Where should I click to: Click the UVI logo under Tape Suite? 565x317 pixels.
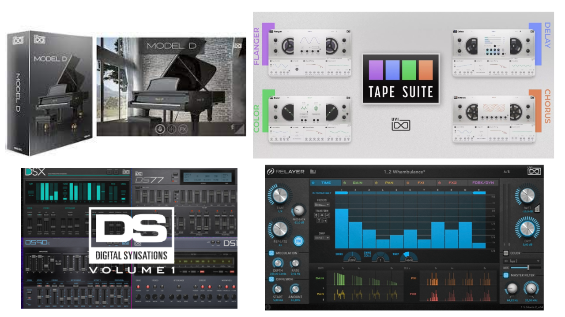click(401, 124)
